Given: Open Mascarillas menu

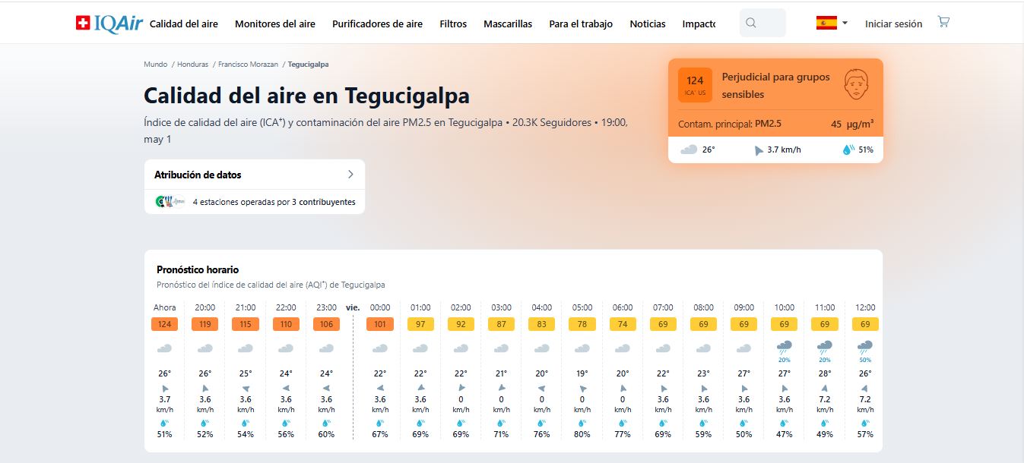Looking at the screenshot, I should 508,24.
